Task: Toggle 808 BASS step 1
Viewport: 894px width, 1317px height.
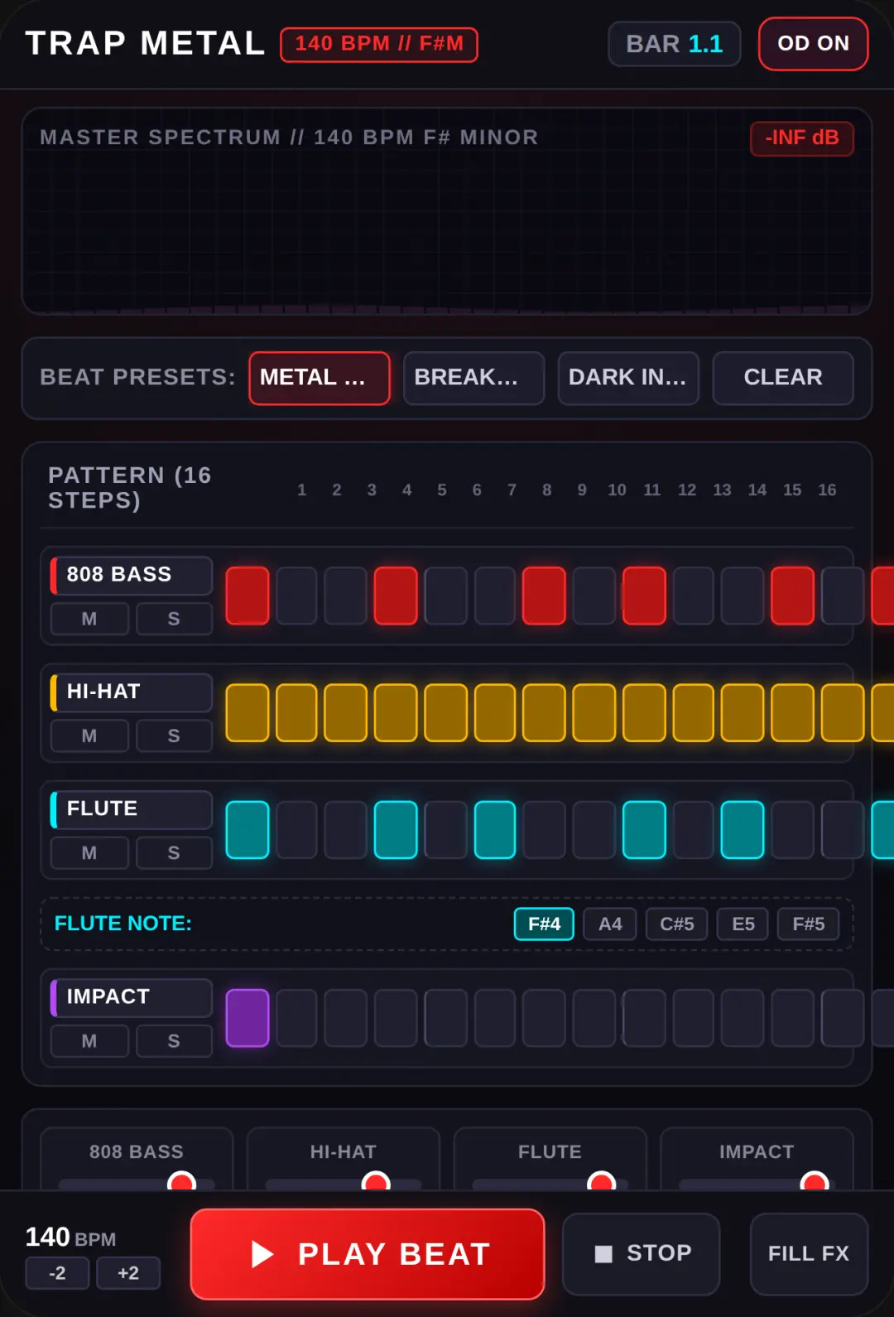Action: coord(248,596)
